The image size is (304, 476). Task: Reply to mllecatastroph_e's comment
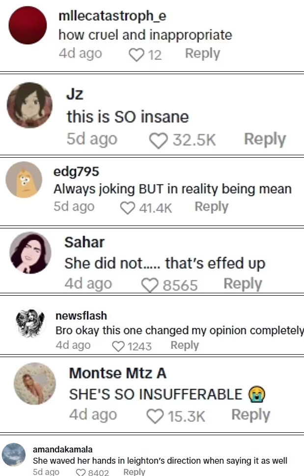click(202, 54)
